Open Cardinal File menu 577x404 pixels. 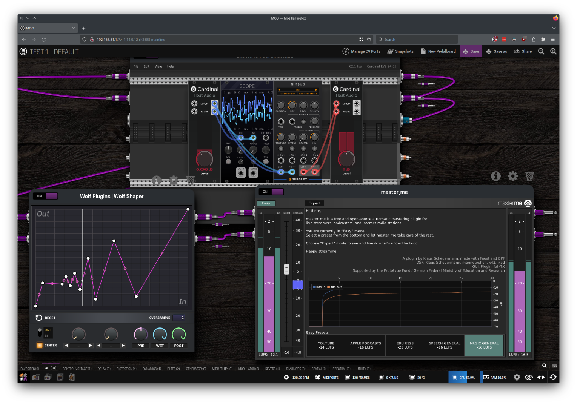coord(136,66)
